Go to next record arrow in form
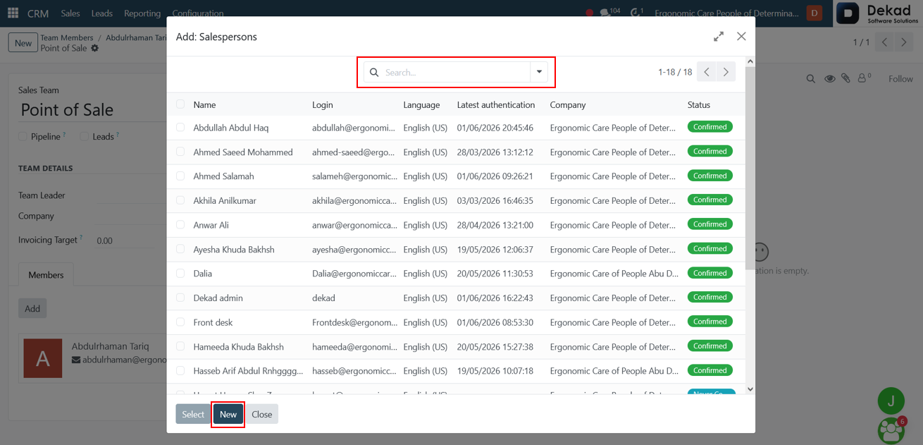Viewport: 923px width, 445px height. click(904, 42)
